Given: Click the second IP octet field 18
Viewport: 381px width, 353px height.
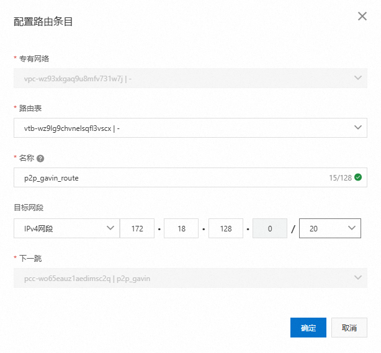Looking at the screenshot, I should tap(182, 228).
